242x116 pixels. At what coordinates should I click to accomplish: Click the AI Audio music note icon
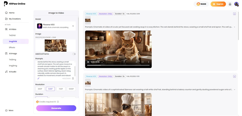click(6, 72)
